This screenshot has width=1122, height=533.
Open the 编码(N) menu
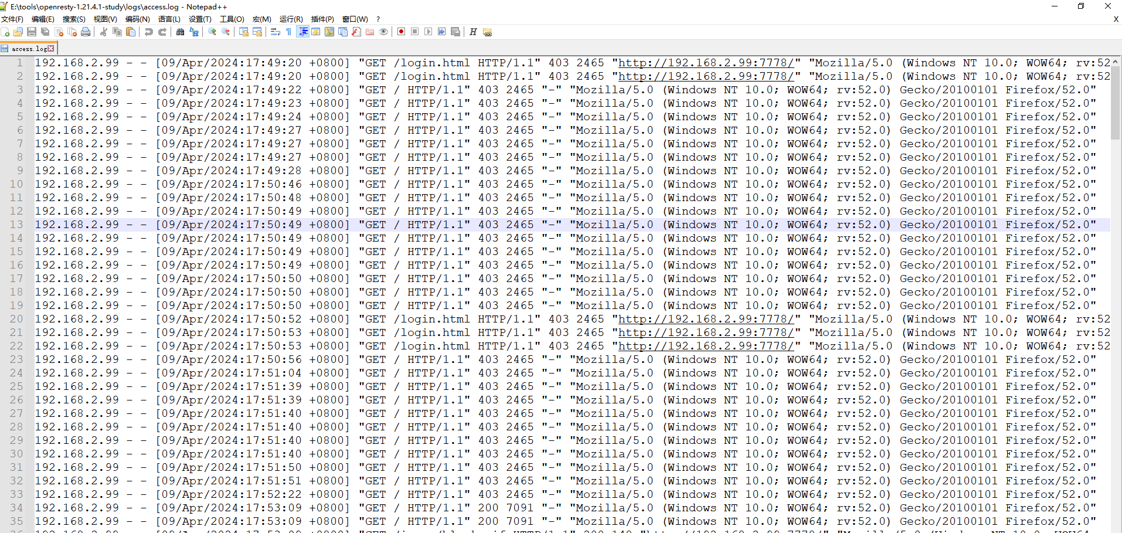click(x=138, y=19)
